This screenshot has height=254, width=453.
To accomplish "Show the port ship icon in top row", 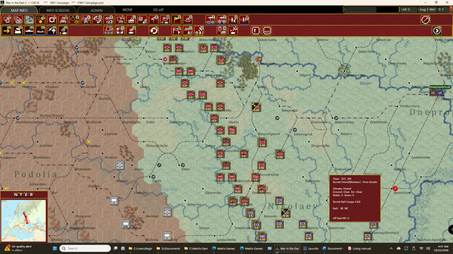I will [x=131, y=20].
